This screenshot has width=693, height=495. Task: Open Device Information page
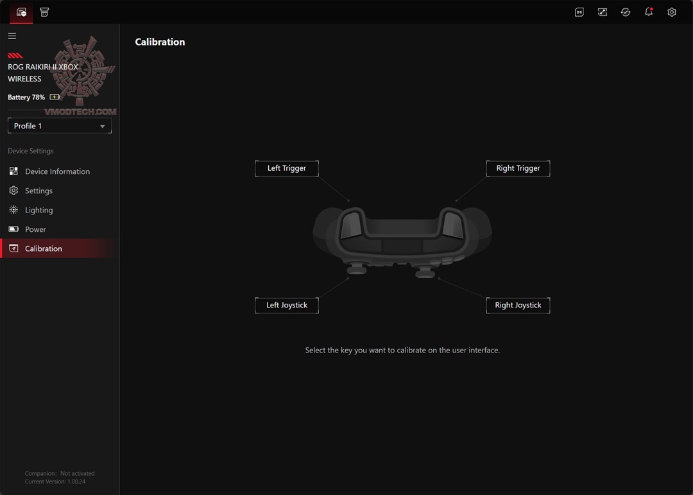point(58,171)
